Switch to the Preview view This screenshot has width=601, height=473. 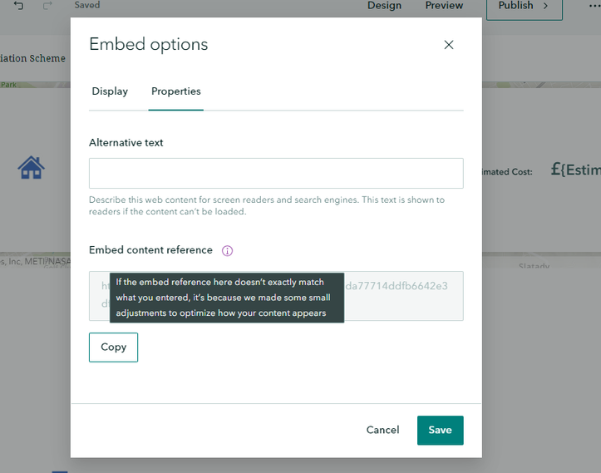(444, 5)
